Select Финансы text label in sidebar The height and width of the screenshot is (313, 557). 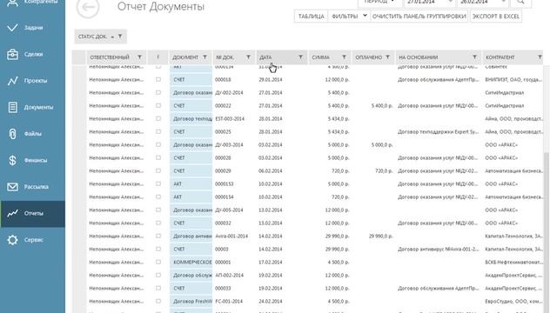(x=36, y=160)
